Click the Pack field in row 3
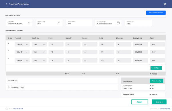This screenshot has height=111, width=172. pos(56,60)
